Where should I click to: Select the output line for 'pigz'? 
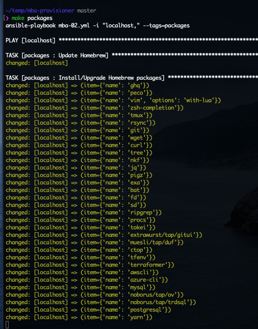(x=79, y=175)
